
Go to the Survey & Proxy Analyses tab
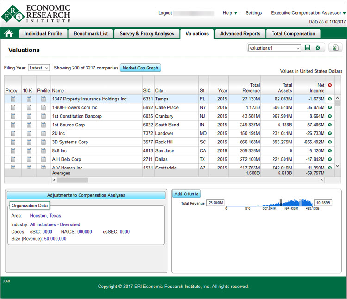coord(147,34)
